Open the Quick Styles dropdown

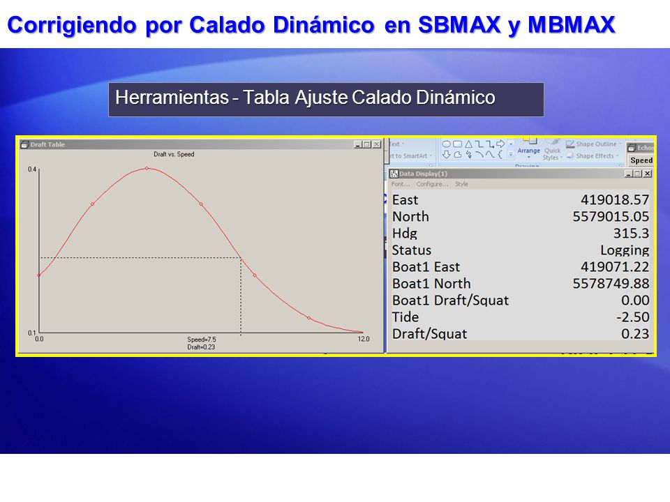tap(553, 154)
